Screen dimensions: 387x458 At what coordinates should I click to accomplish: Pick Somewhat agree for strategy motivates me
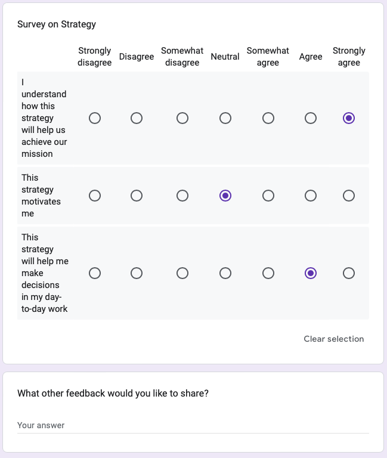[x=268, y=196]
